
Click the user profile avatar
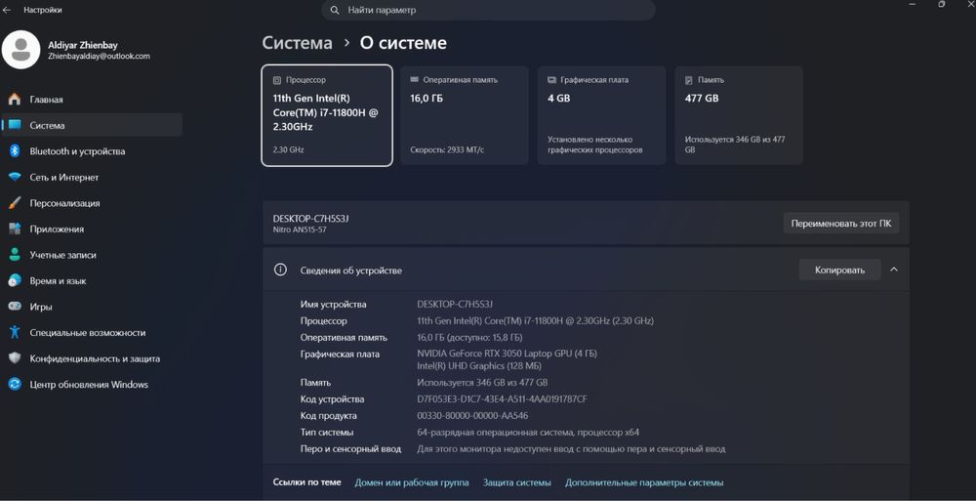click(x=21, y=50)
